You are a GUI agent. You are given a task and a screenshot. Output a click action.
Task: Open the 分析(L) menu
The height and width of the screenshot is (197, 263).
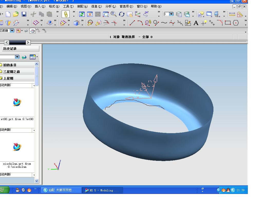point(111,6)
